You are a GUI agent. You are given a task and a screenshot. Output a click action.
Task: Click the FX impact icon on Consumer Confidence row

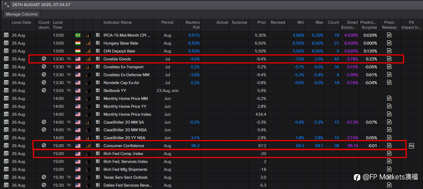(x=411, y=146)
